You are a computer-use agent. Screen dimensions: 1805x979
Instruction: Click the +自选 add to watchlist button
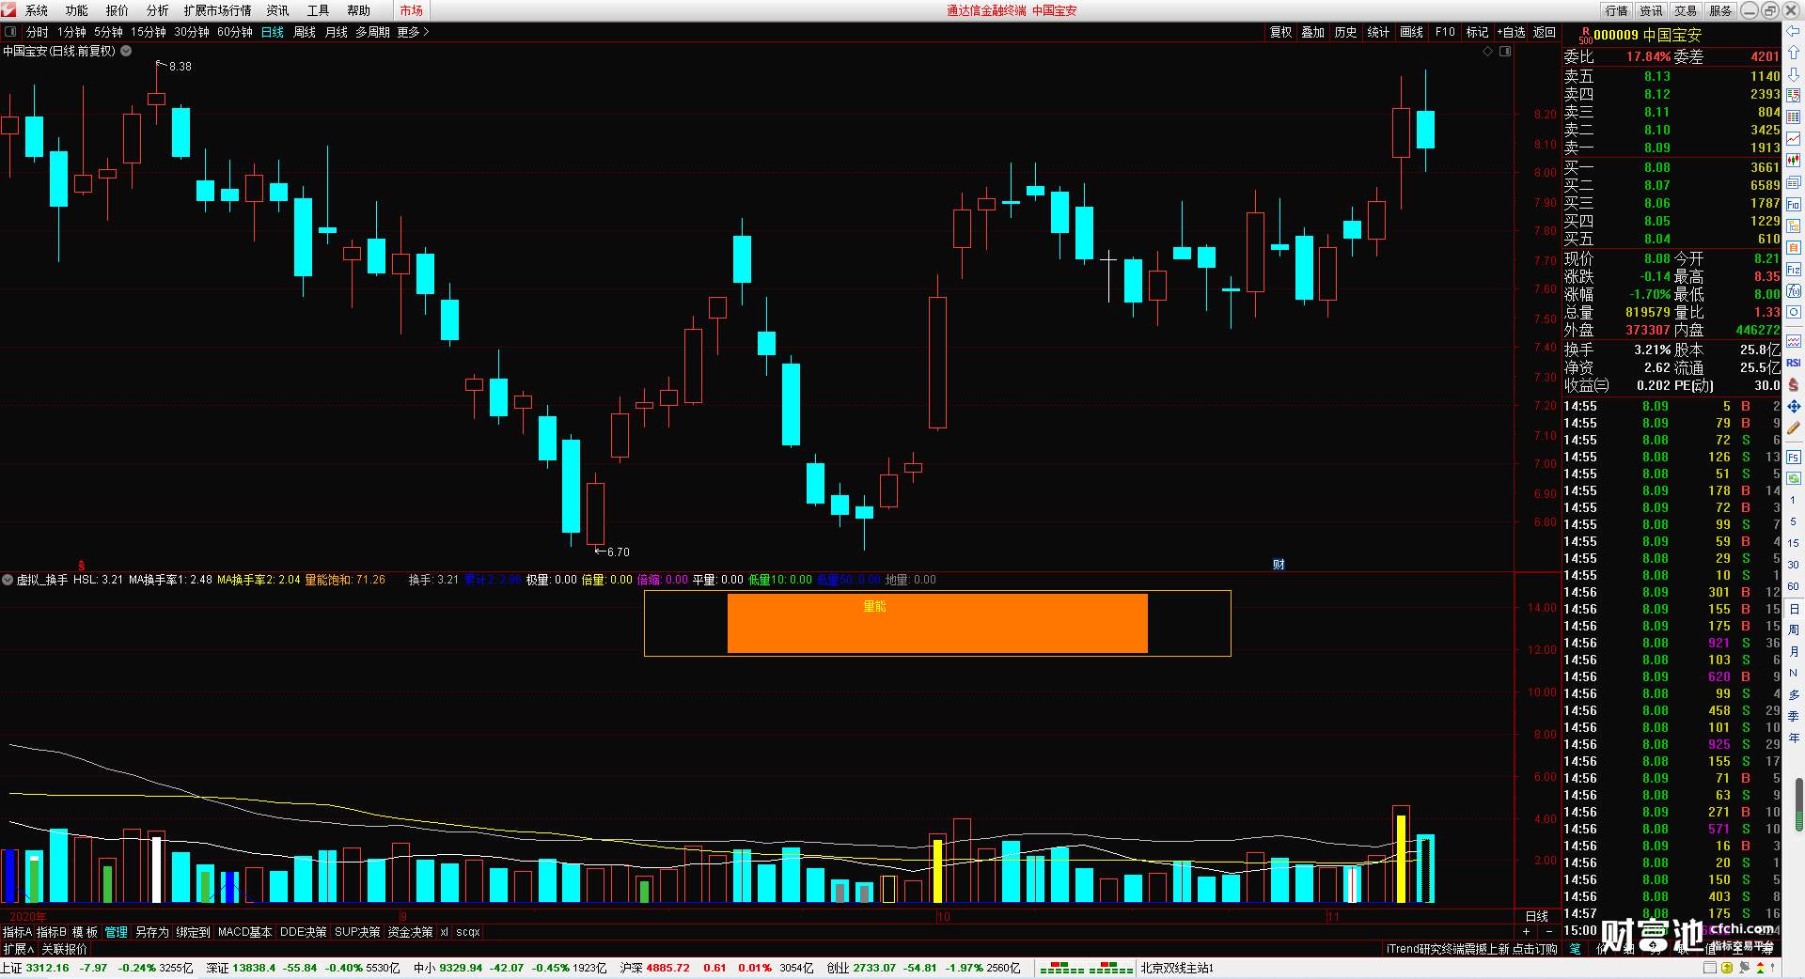coord(1512,32)
